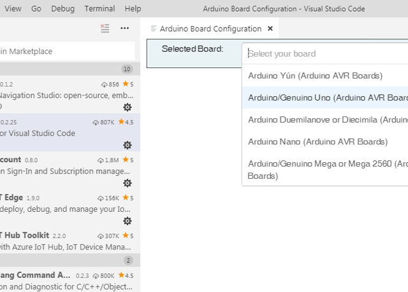Open gear menu for the Navigation Studio extension

coord(127,107)
